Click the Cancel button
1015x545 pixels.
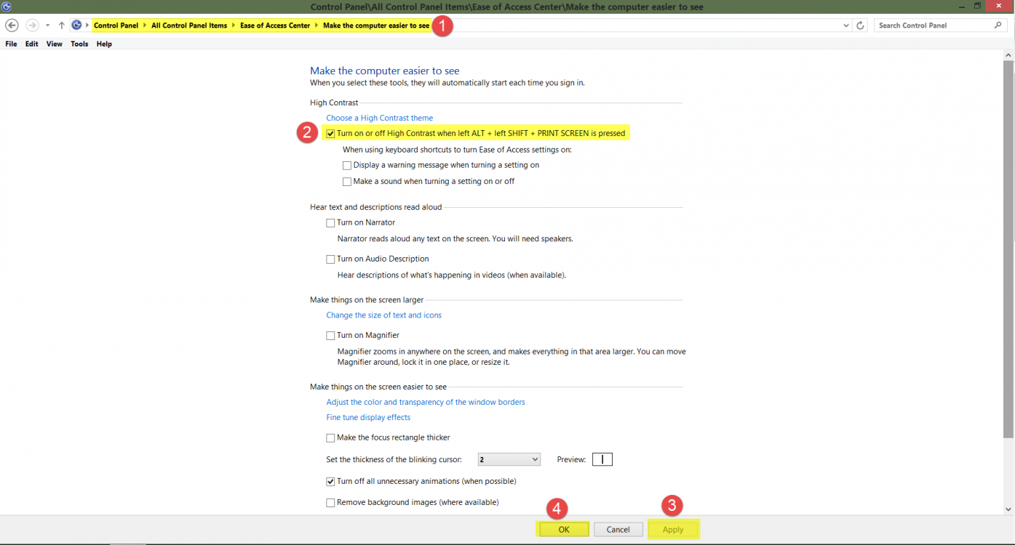click(618, 530)
